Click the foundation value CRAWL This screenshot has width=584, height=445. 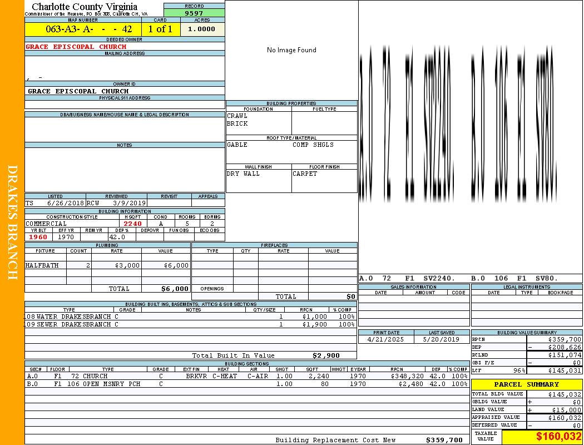[x=237, y=116]
